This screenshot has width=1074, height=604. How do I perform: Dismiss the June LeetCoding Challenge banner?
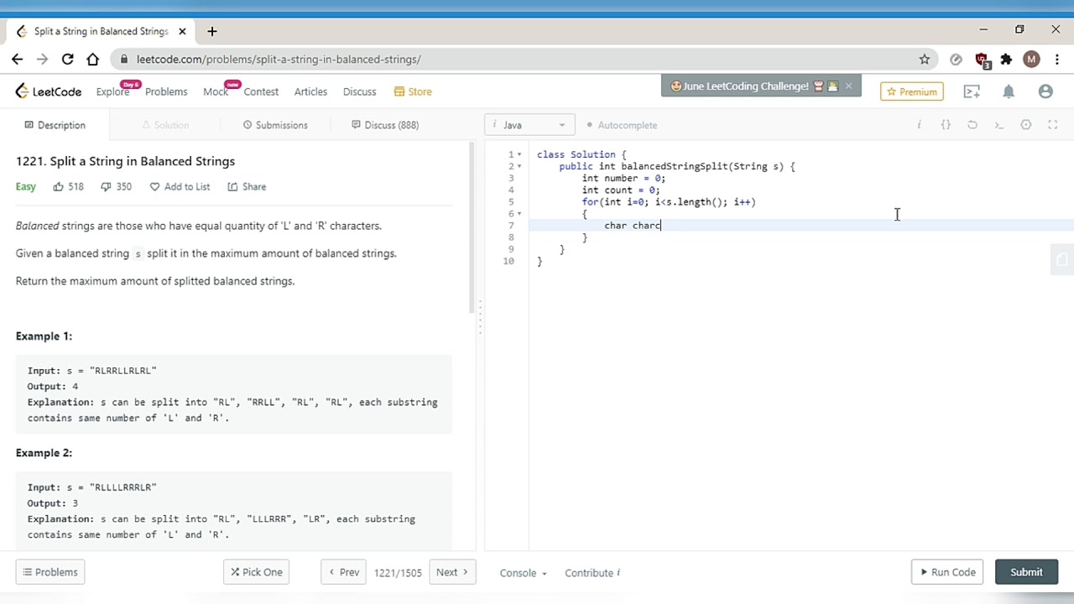coord(848,86)
